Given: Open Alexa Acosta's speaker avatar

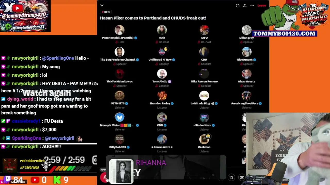Looking at the screenshot, I should tap(246, 74).
